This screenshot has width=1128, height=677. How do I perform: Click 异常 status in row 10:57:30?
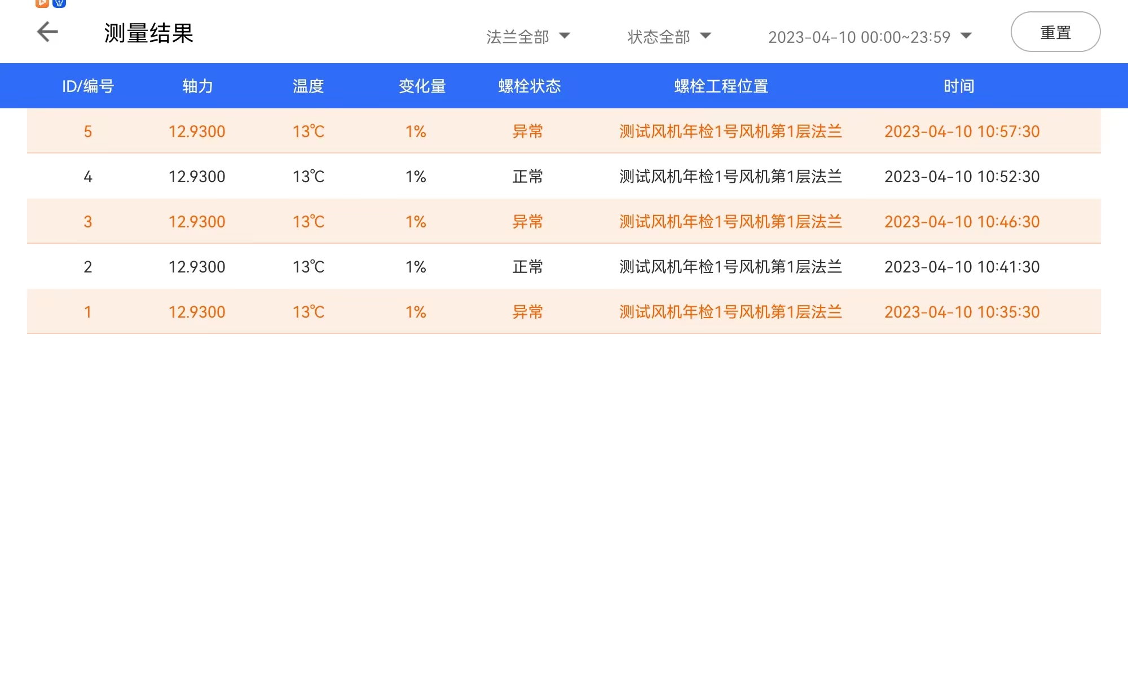pyautogui.click(x=527, y=131)
